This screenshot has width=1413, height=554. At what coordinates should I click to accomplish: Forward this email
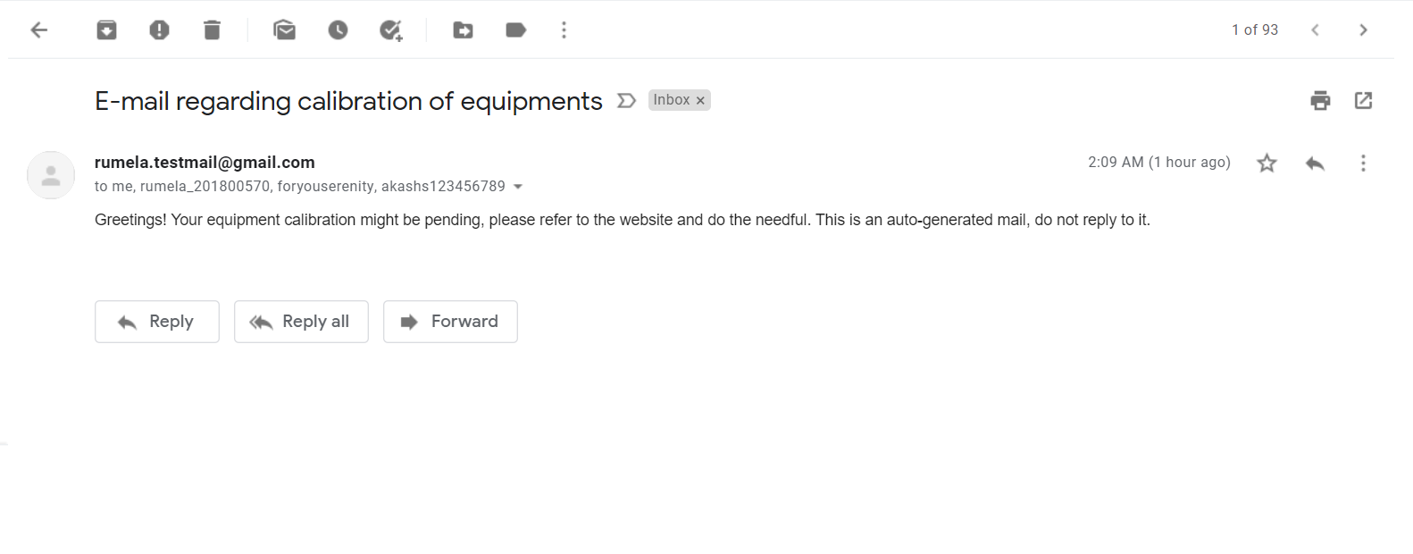450,321
